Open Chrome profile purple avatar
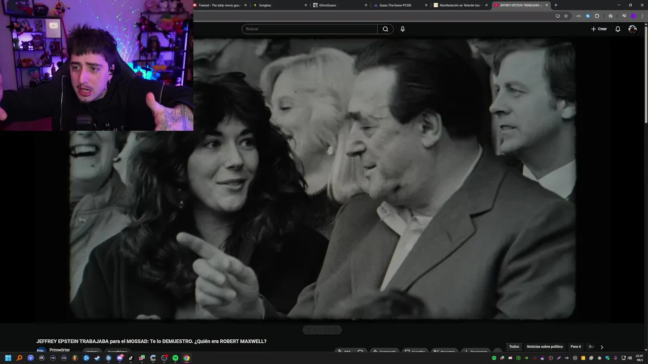 pos(633,16)
